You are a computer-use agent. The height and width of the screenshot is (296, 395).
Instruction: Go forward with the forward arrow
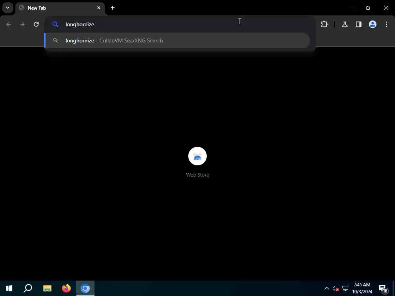pos(22,24)
